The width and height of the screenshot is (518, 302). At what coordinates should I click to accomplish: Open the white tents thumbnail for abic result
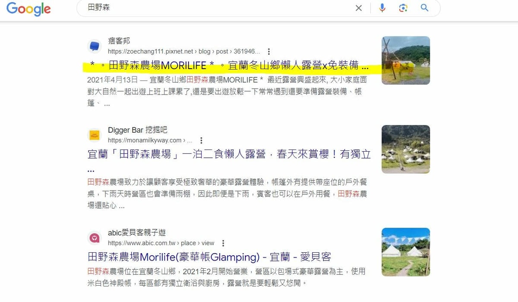tap(405, 252)
